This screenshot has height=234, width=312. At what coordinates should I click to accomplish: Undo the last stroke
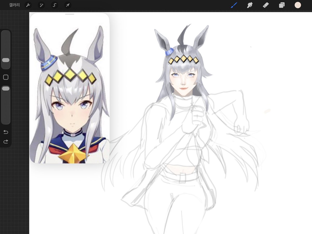click(x=6, y=132)
